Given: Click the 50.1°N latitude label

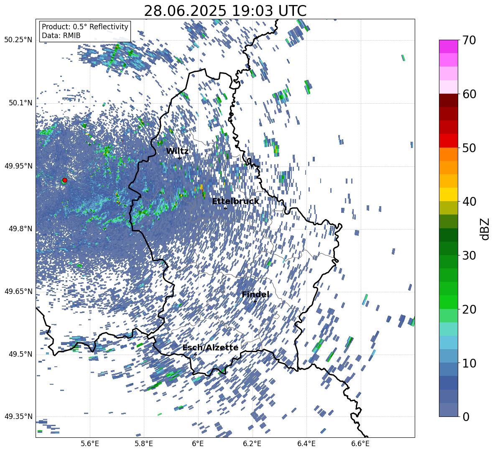Looking at the screenshot, I should [x=20, y=103].
